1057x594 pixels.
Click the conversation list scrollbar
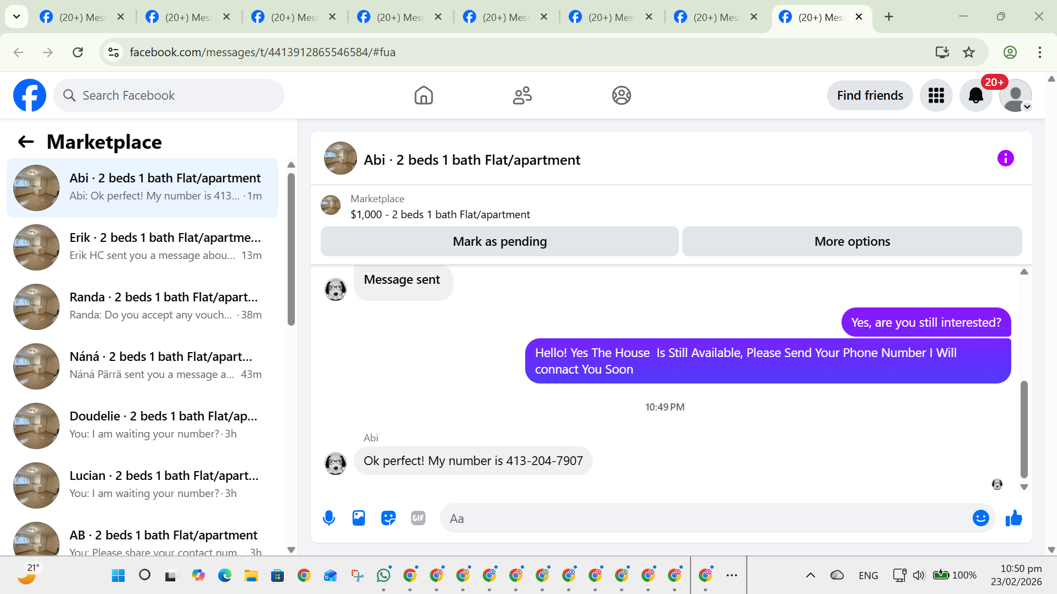(x=291, y=249)
